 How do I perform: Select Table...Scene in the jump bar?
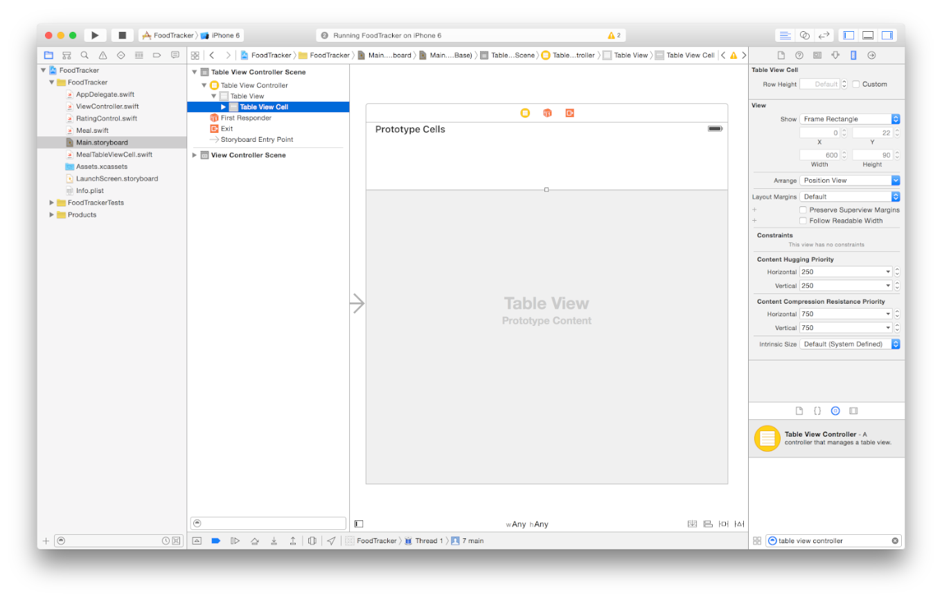(x=508, y=55)
